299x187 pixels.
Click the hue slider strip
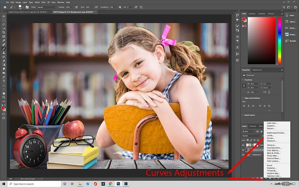(x=279, y=41)
